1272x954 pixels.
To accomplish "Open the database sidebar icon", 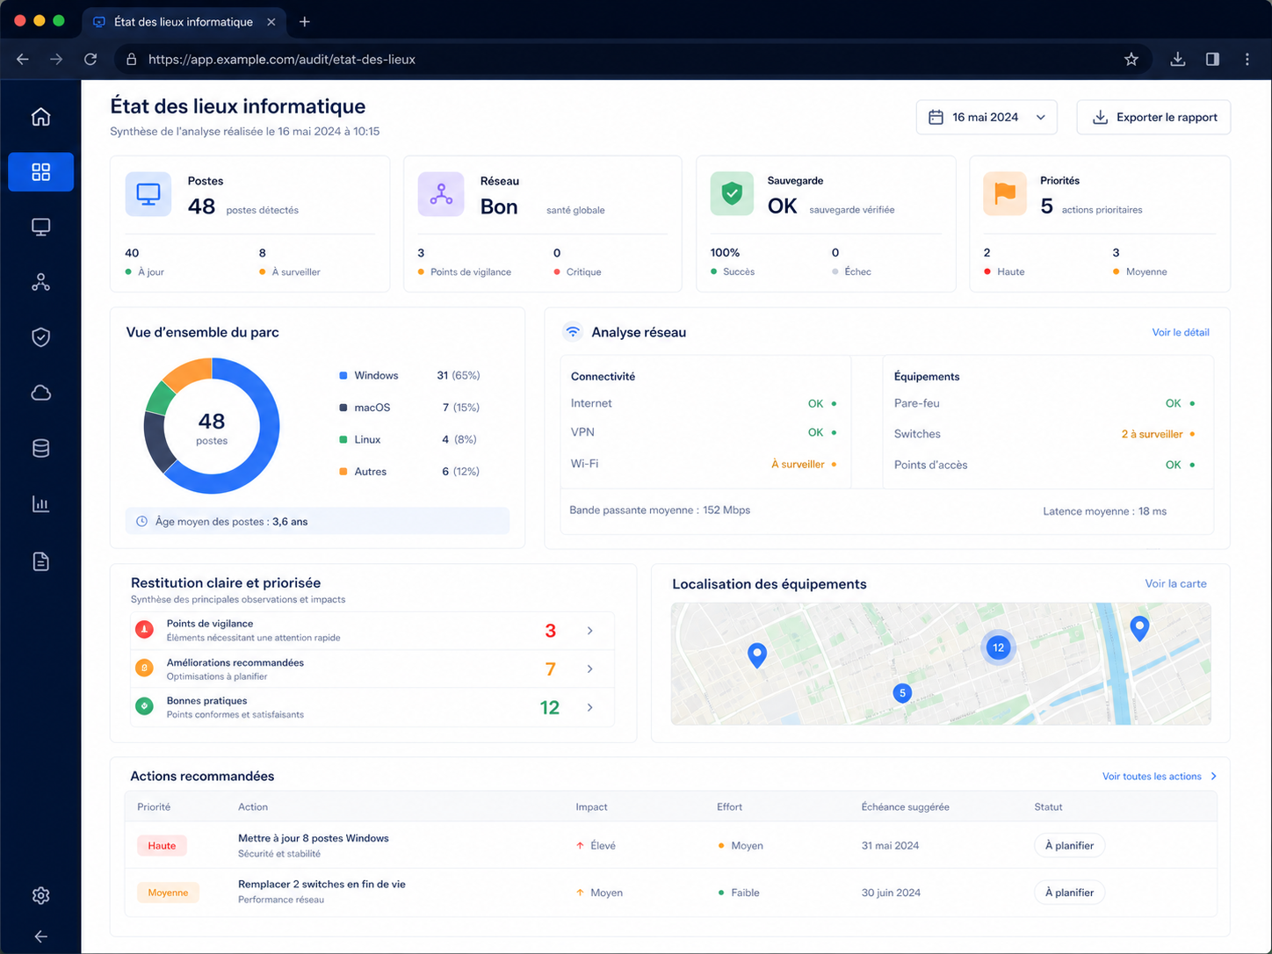I will pos(40,448).
